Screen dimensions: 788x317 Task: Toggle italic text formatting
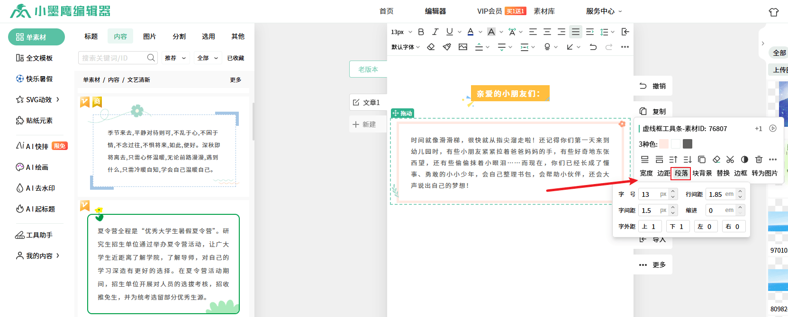pos(435,32)
